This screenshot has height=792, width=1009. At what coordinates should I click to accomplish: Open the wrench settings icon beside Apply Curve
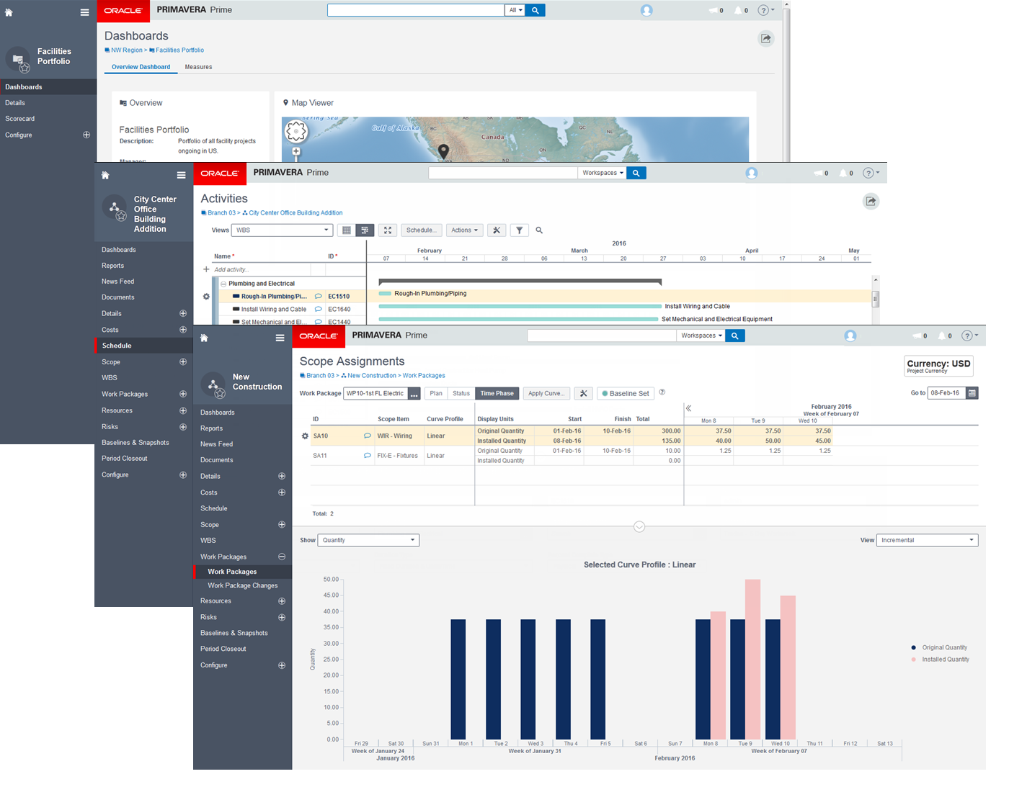(x=584, y=393)
